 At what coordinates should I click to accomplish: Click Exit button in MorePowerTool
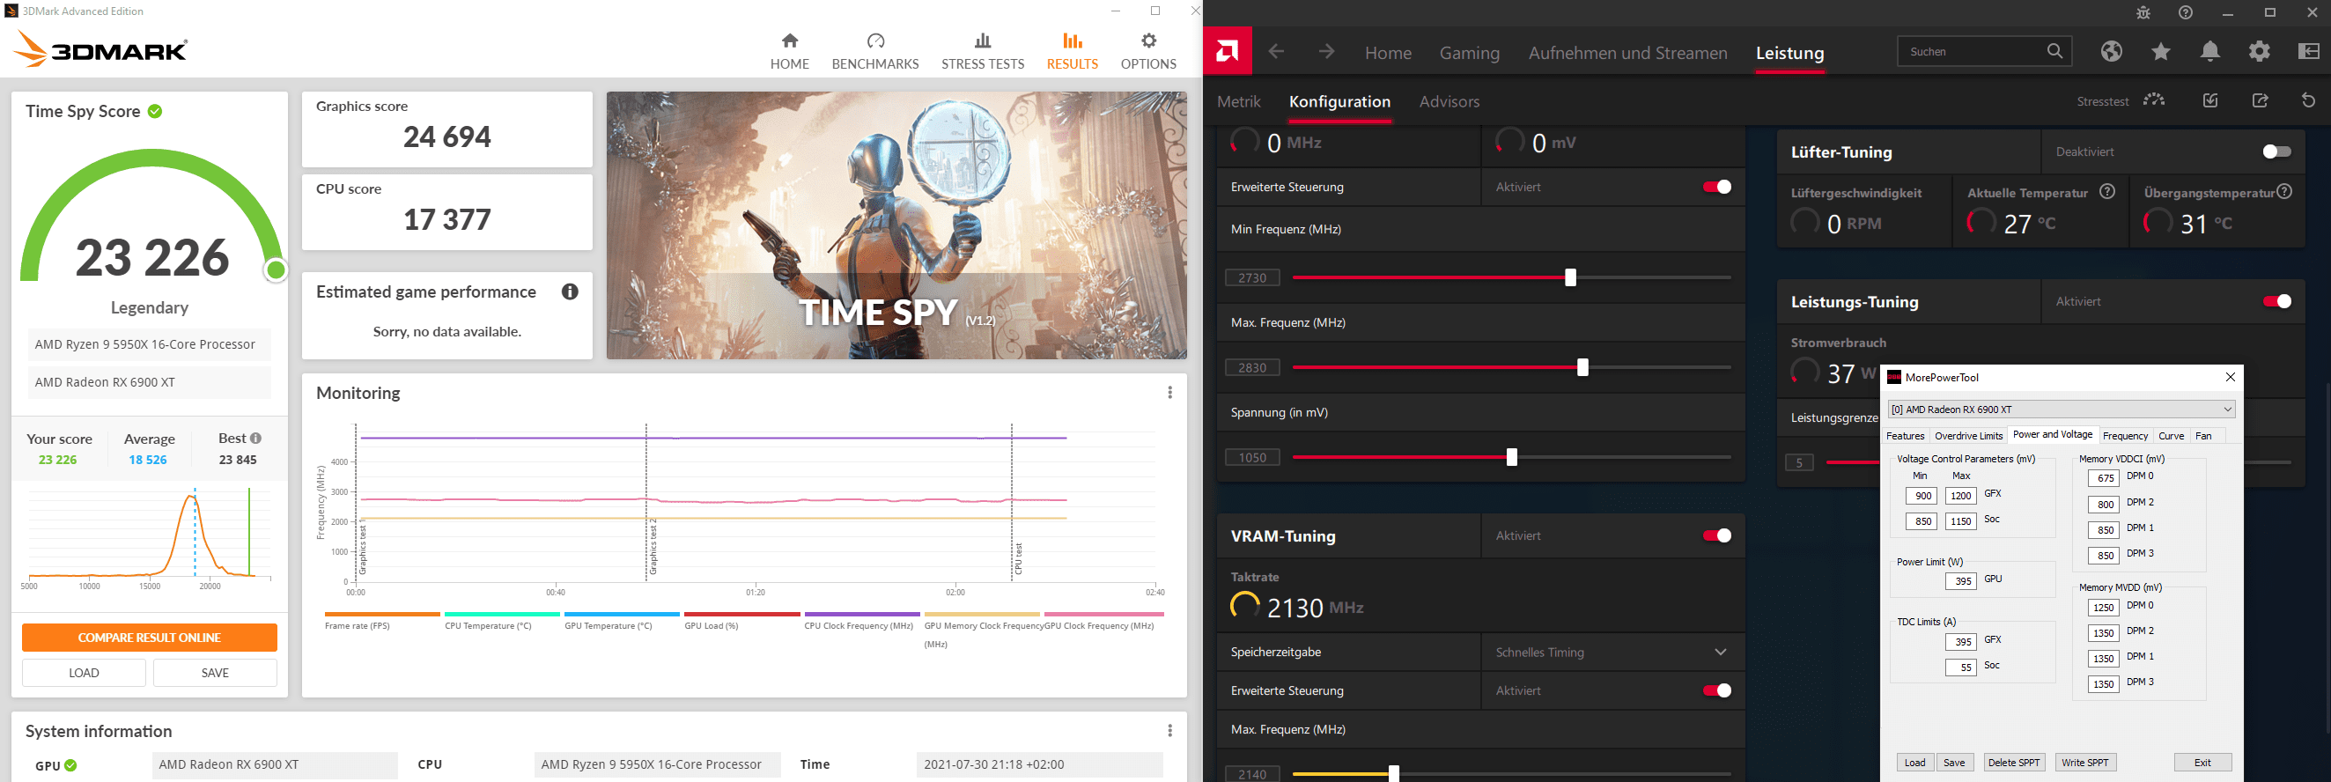pyautogui.click(x=2202, y=762)
